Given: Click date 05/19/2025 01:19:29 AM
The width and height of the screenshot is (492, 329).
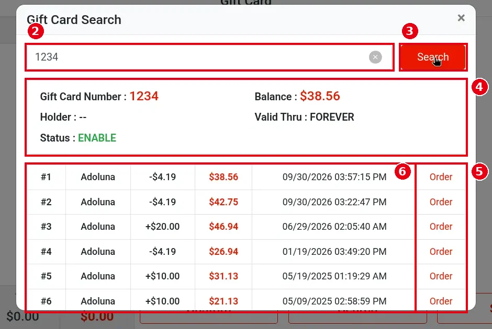Looking at the screenshot, I should click(x=334, y=276).
